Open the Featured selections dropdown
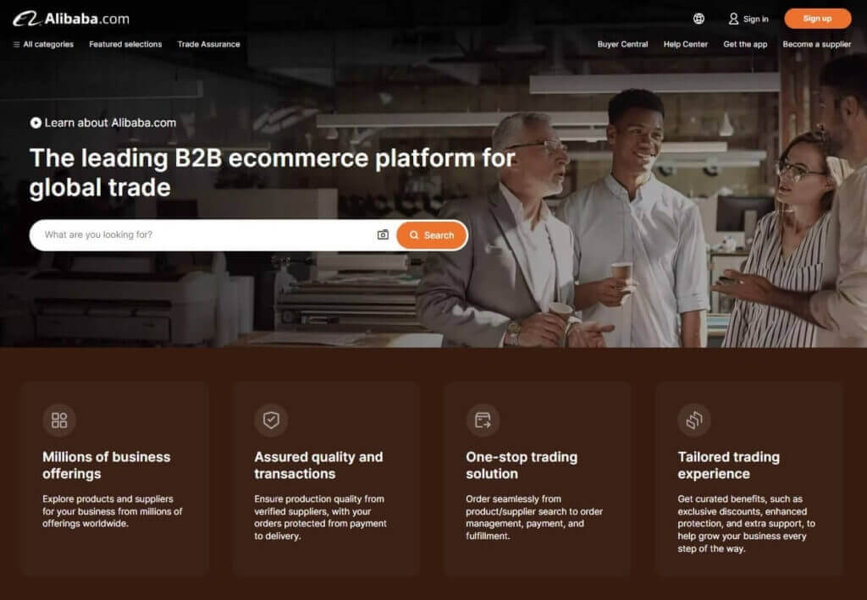 pyautogui.click(x=125, y=44)
